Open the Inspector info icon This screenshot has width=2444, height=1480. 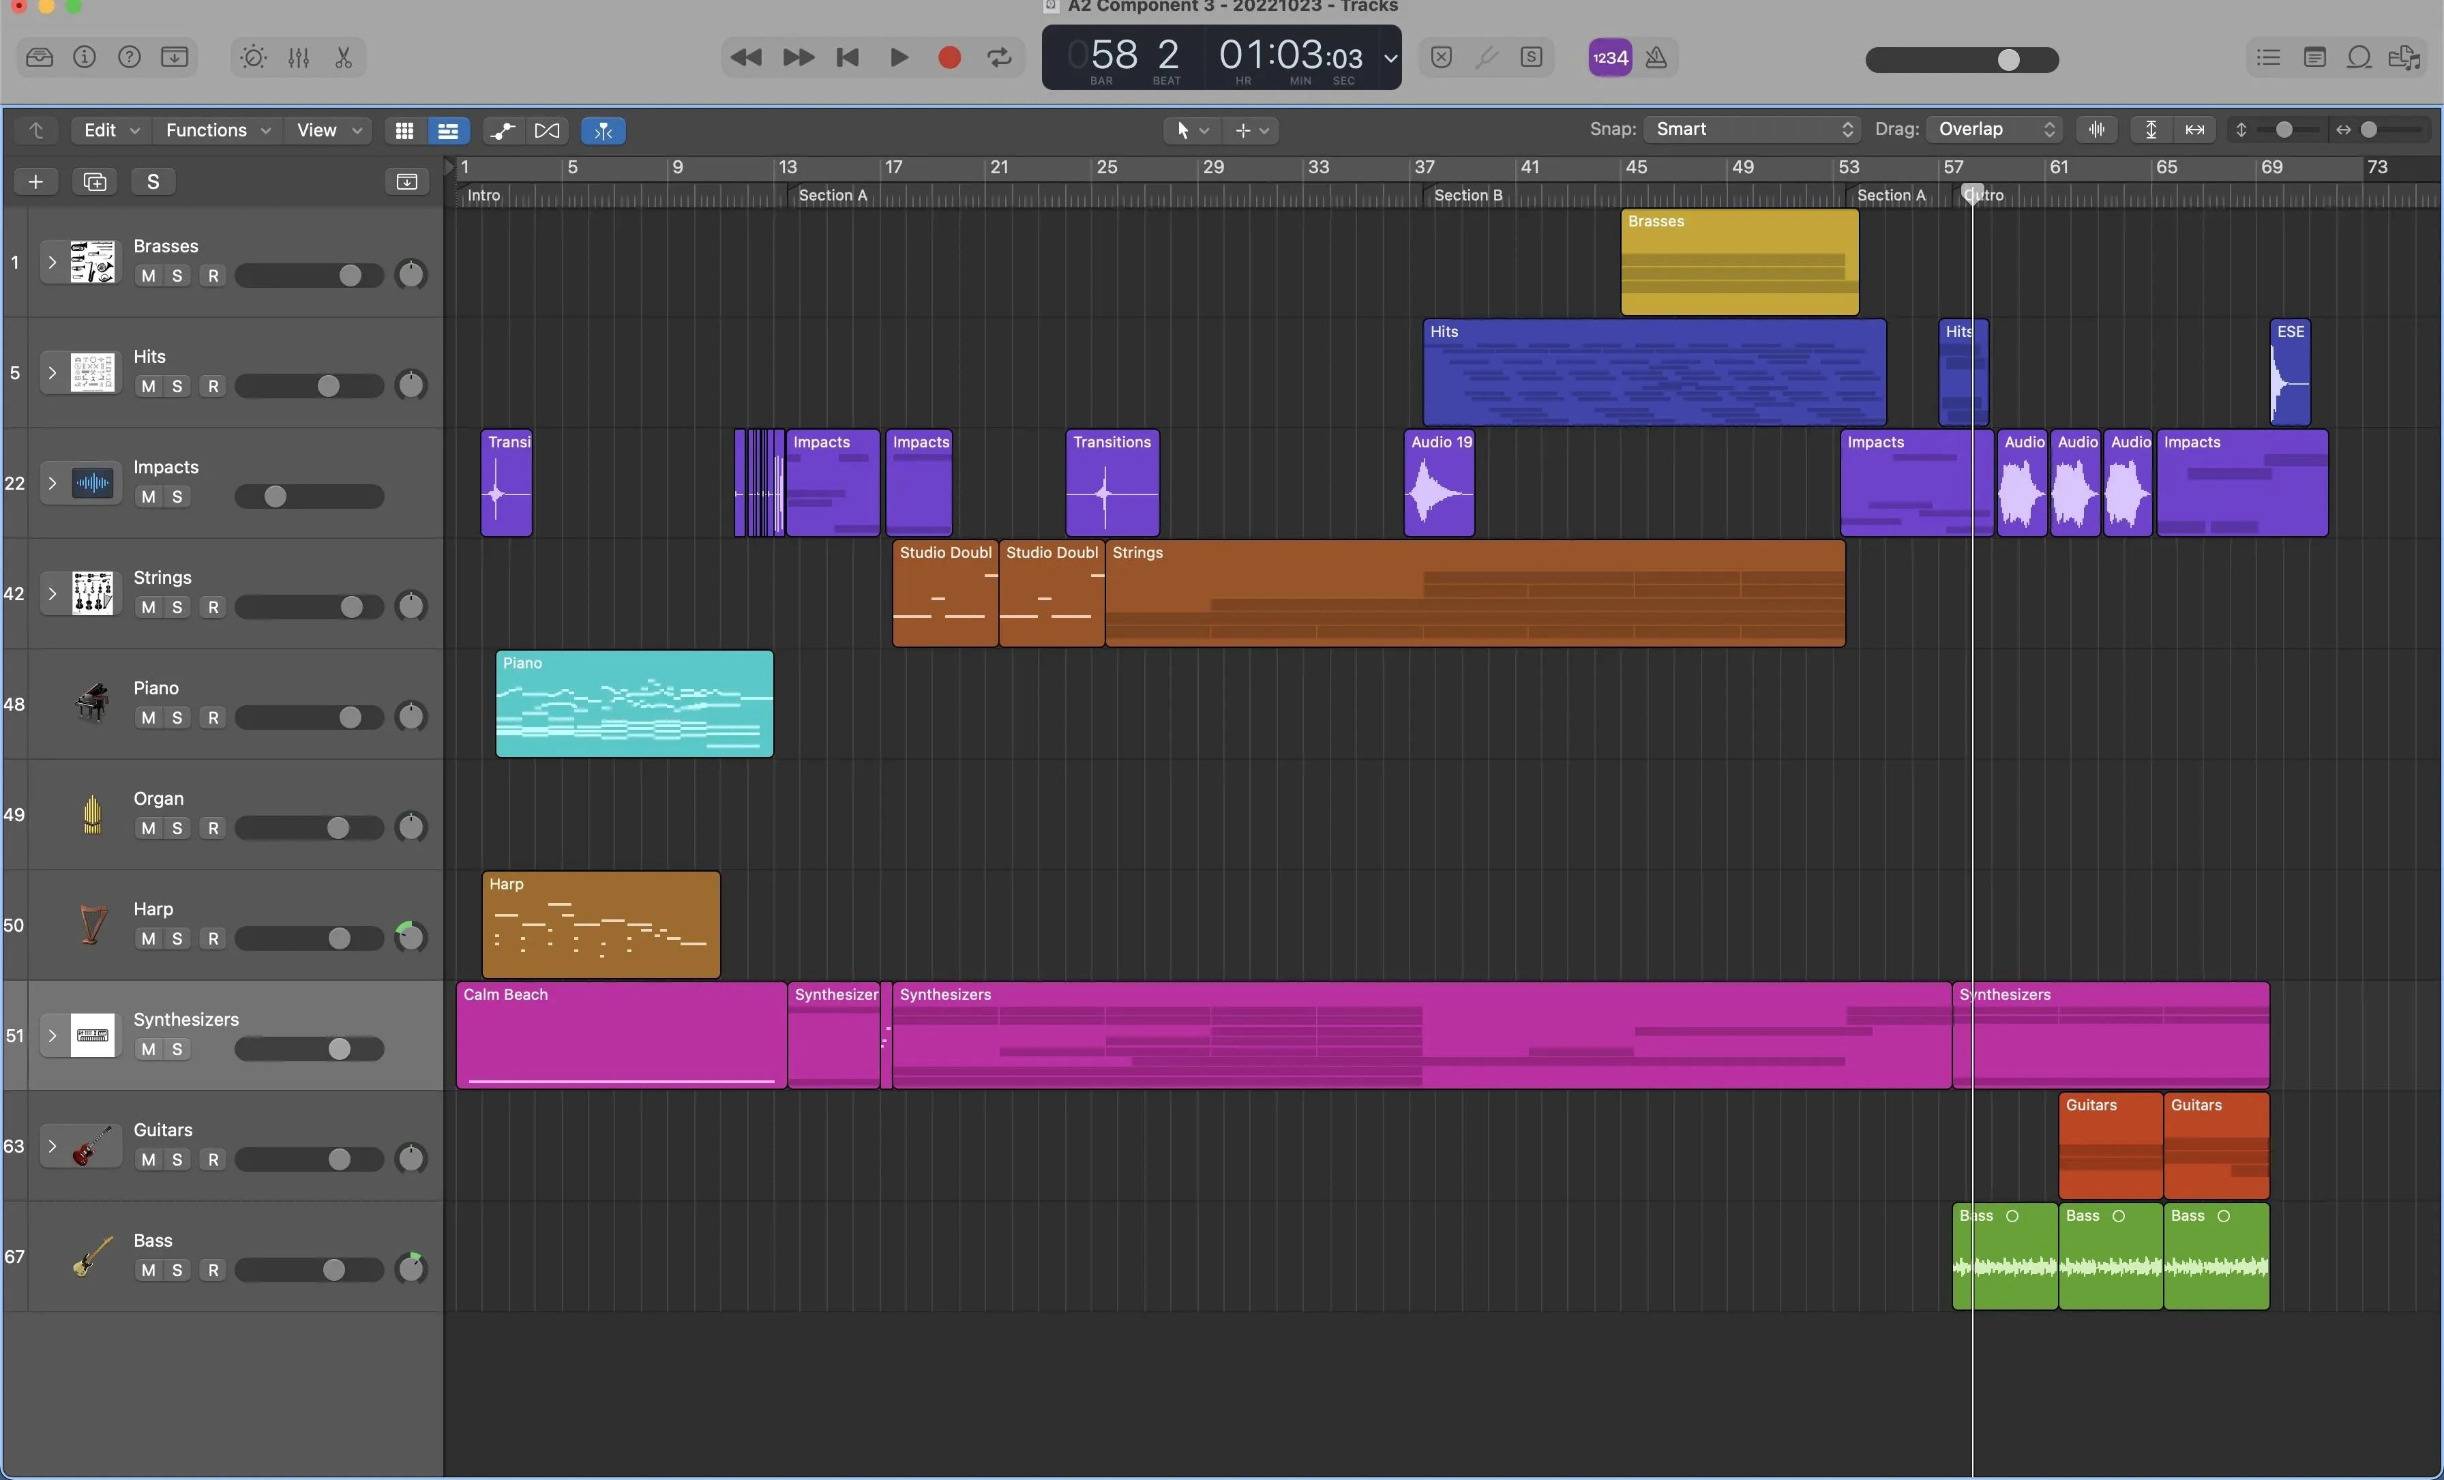click(85, 57)
